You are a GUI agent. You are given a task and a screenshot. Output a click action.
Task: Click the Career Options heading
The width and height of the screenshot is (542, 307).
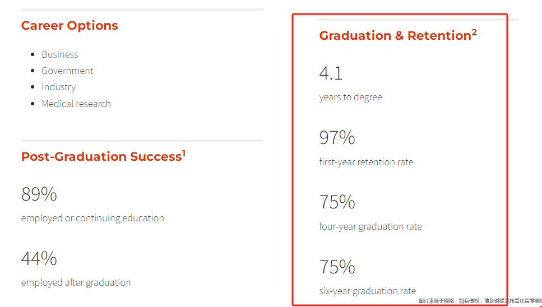tap(70, 26)
